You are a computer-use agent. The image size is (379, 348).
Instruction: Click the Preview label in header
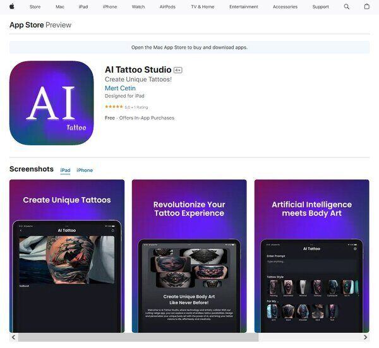click(x=58, y=25)
